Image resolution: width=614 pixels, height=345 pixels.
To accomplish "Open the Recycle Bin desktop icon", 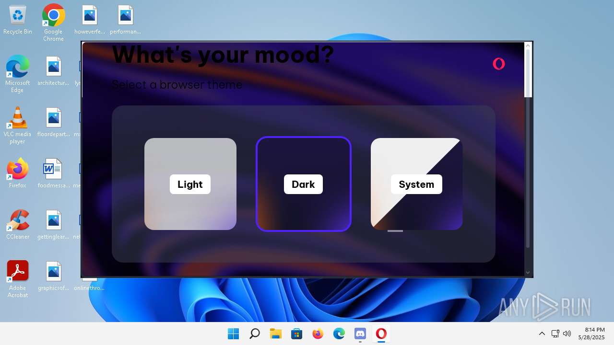I will coord(18,20).
